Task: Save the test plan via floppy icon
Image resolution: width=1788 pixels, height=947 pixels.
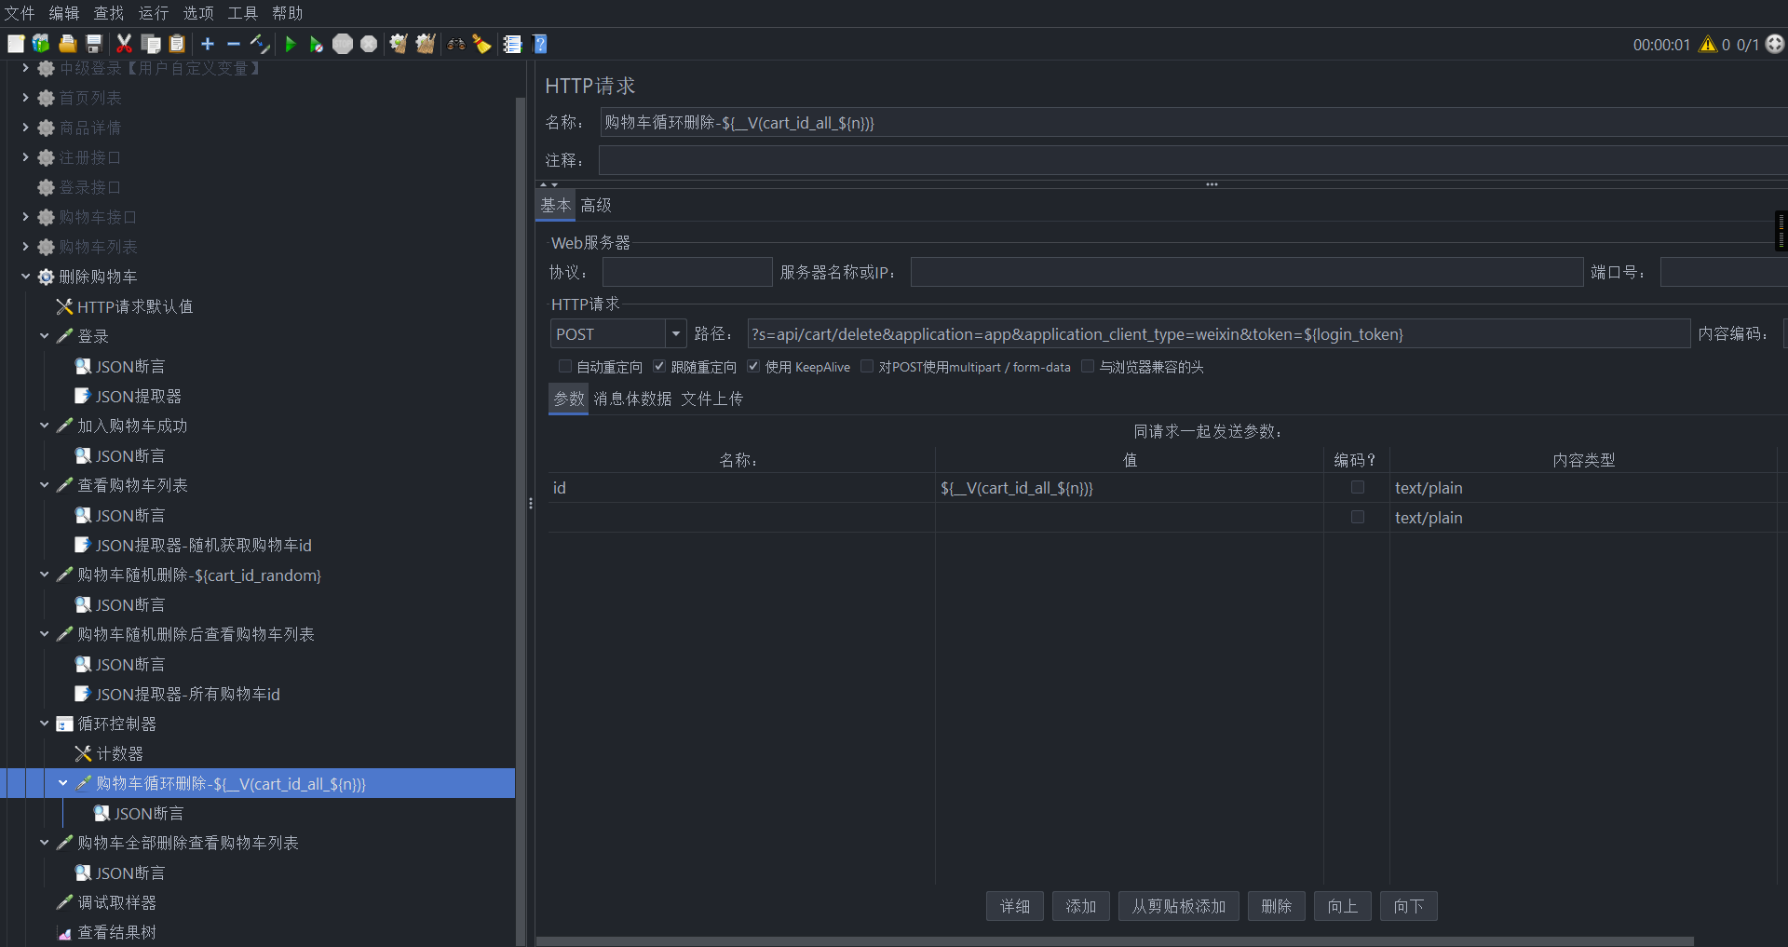Action: click(93, 44)
